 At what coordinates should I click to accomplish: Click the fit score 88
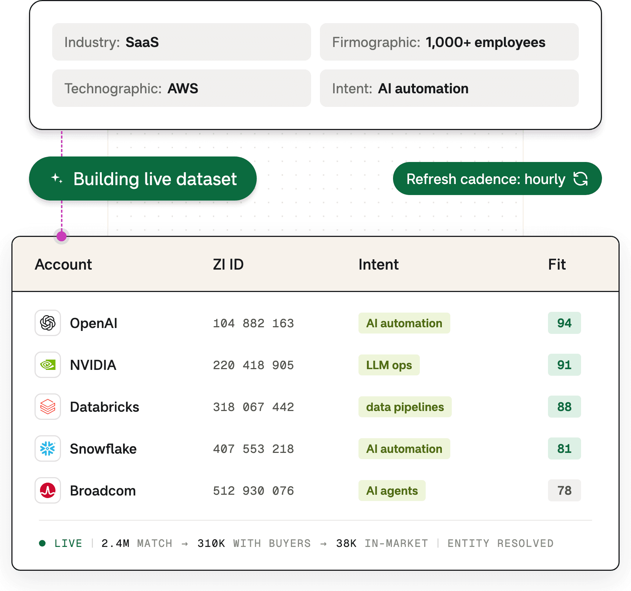[564, 407]
